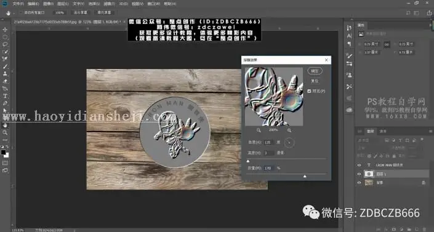Switch to the Layers tab

coord(371,131)
